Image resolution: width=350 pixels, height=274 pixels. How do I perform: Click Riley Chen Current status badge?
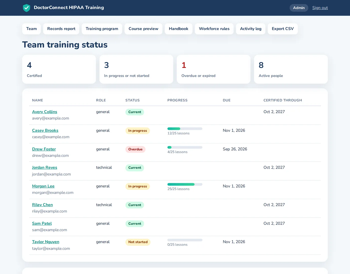point(135,205)
